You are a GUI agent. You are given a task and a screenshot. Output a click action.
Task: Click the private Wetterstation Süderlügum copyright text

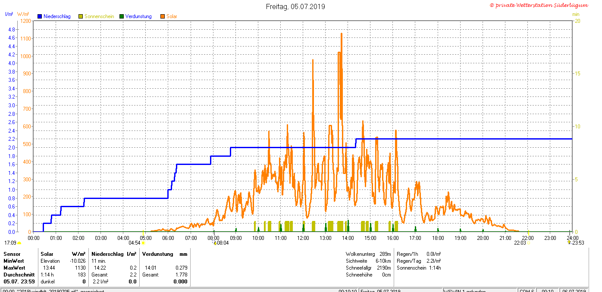[539, 5]
